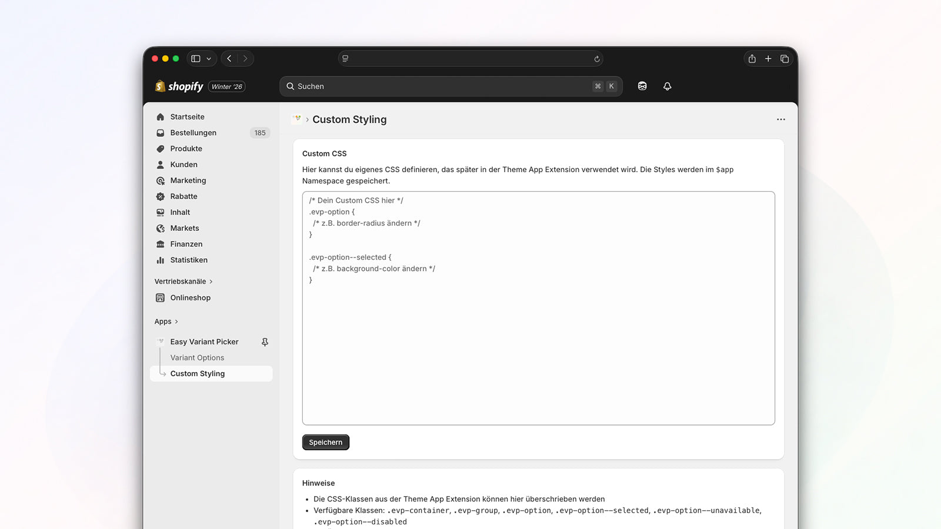Viewport: 941px width, 529px height.
Task: Expand the Vertriebskanäle section
Action: [183, 282]
